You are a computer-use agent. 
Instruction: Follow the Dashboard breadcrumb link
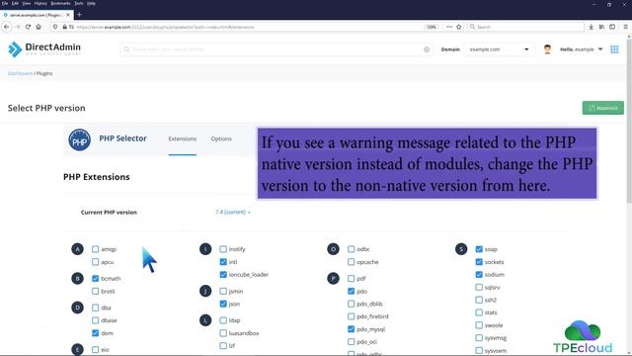tap(20, 73)
